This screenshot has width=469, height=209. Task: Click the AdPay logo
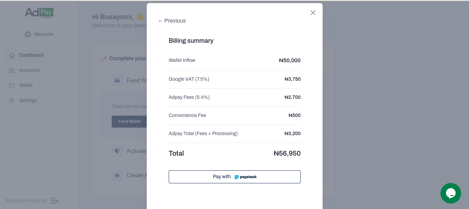39,13
